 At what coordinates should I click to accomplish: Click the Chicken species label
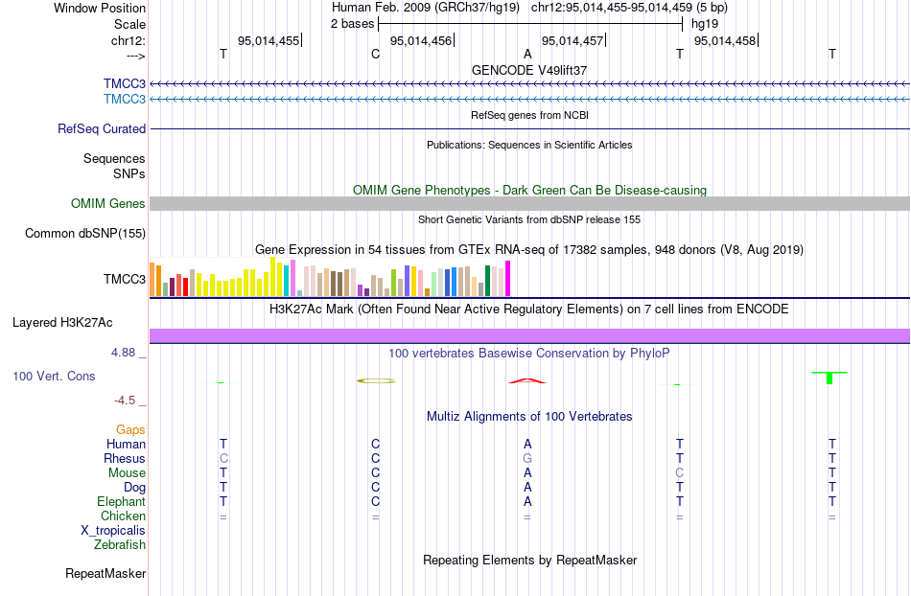123,516
